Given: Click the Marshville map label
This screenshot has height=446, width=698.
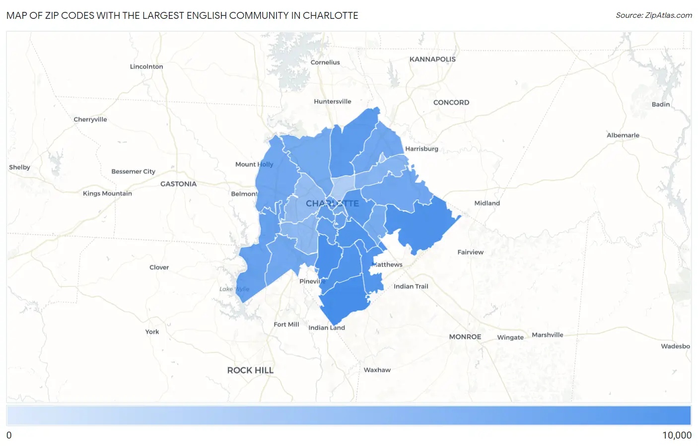Looking at the screenshot, I should [548, 335].
